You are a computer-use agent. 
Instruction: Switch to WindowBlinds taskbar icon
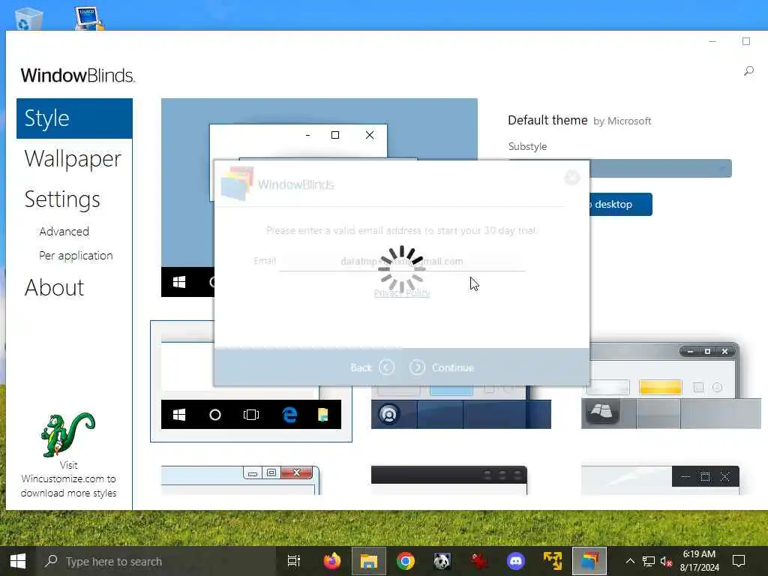pos(589,561)
